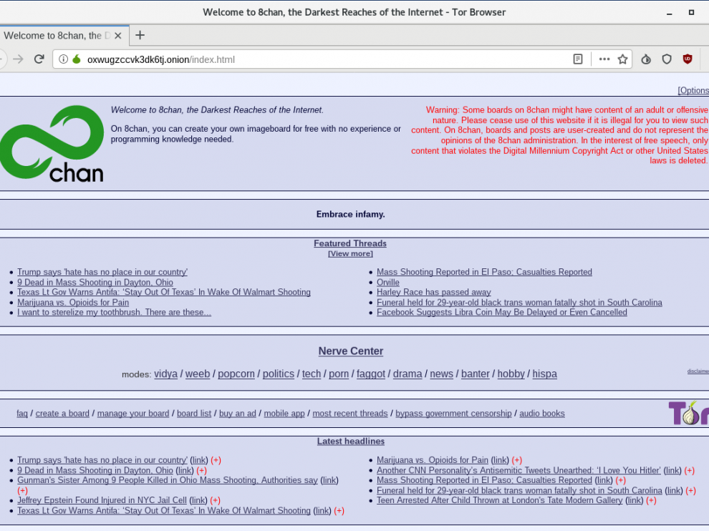709x531 pixels.
Task: Select the vidya mode
Action: point(165,374)
